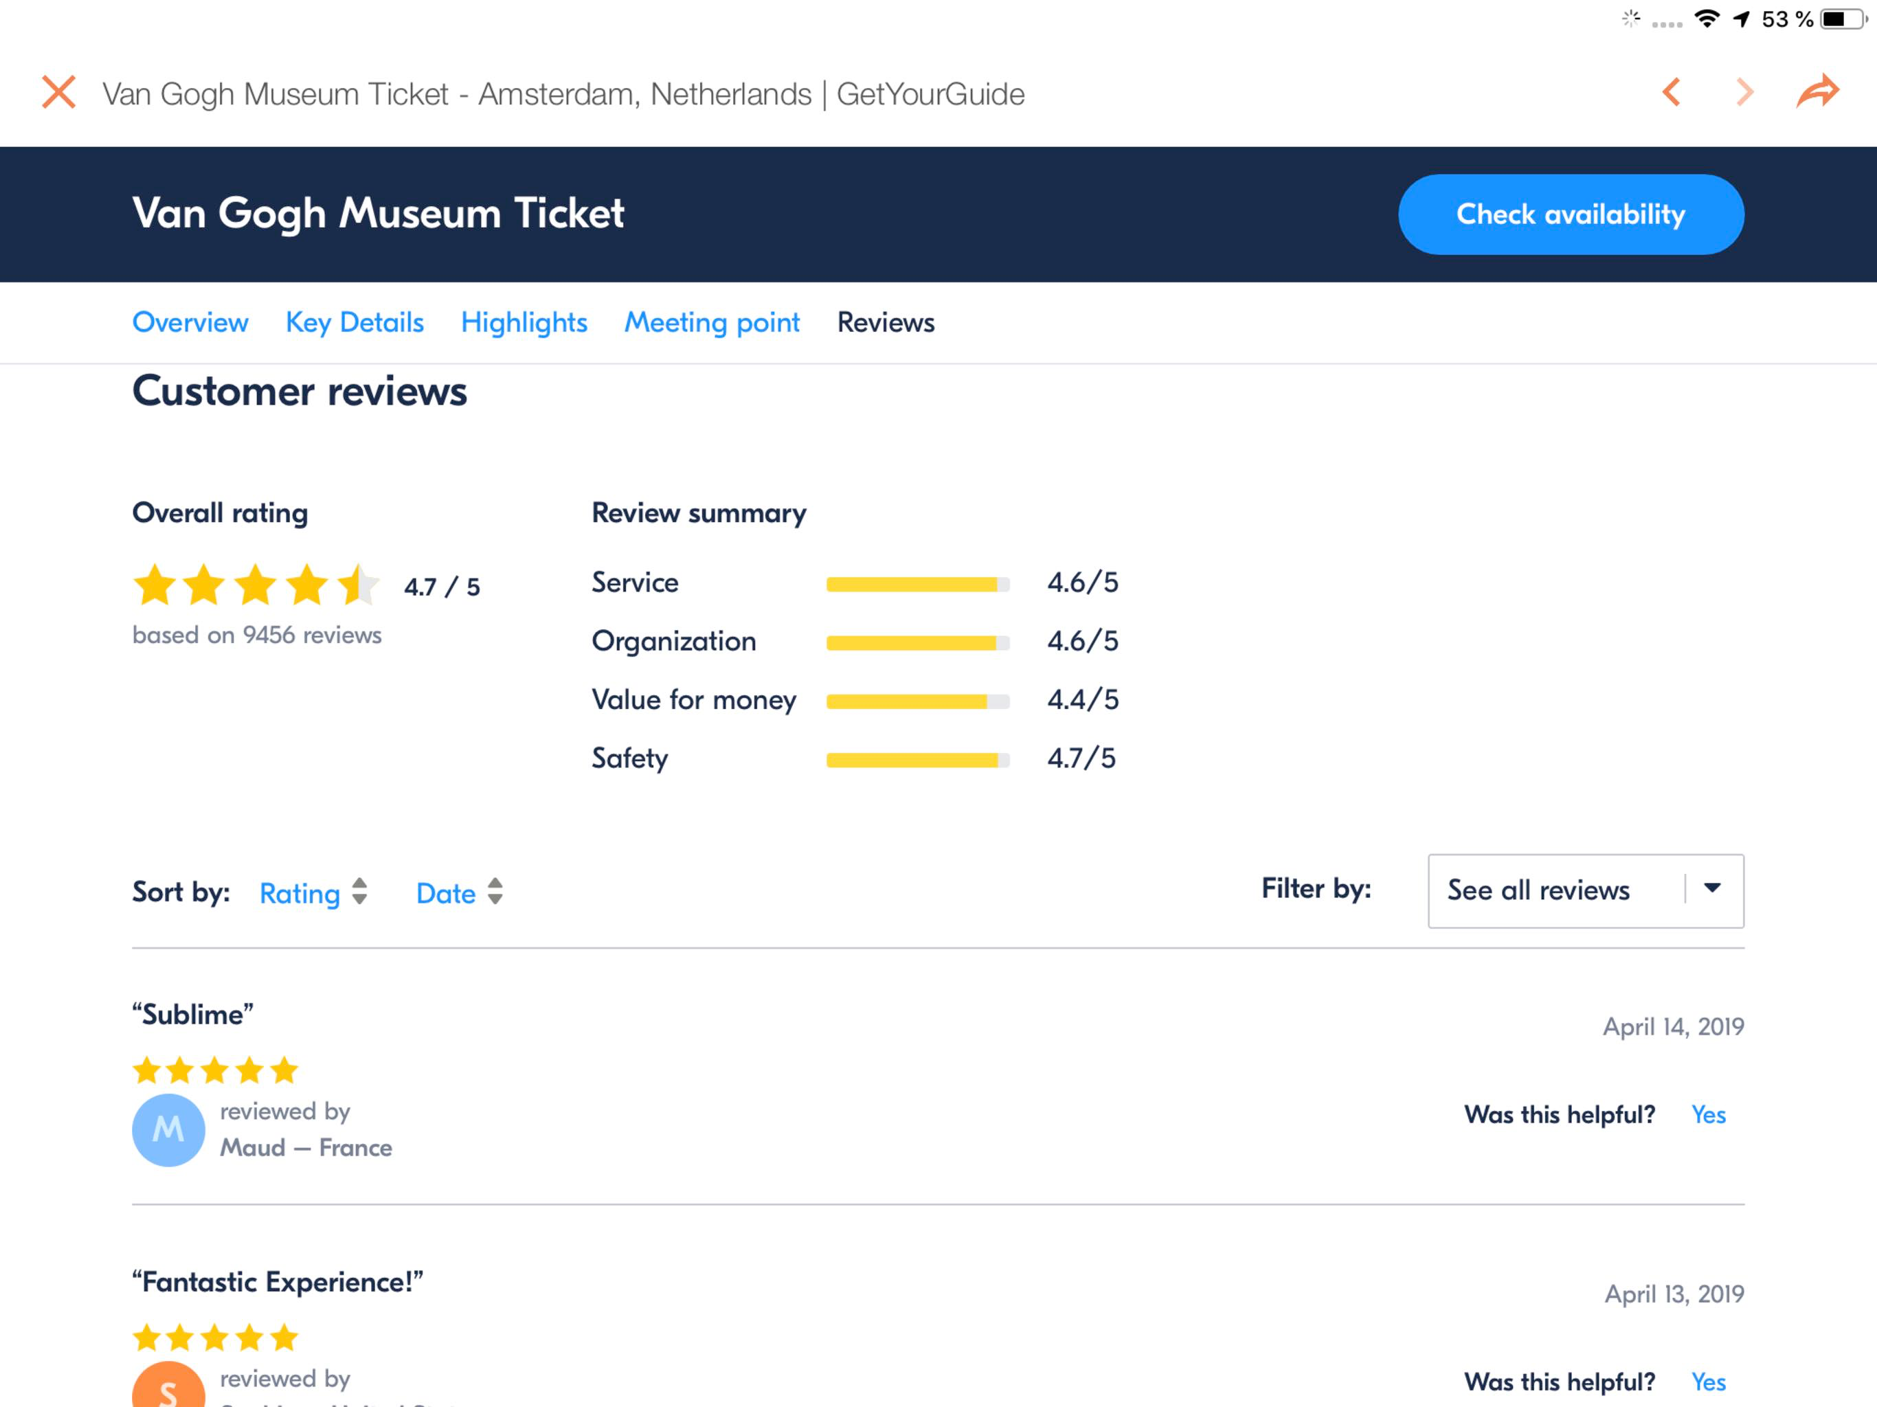Open the Key Details tab
1877x1407 pixels.
click(x=355, y=322)
